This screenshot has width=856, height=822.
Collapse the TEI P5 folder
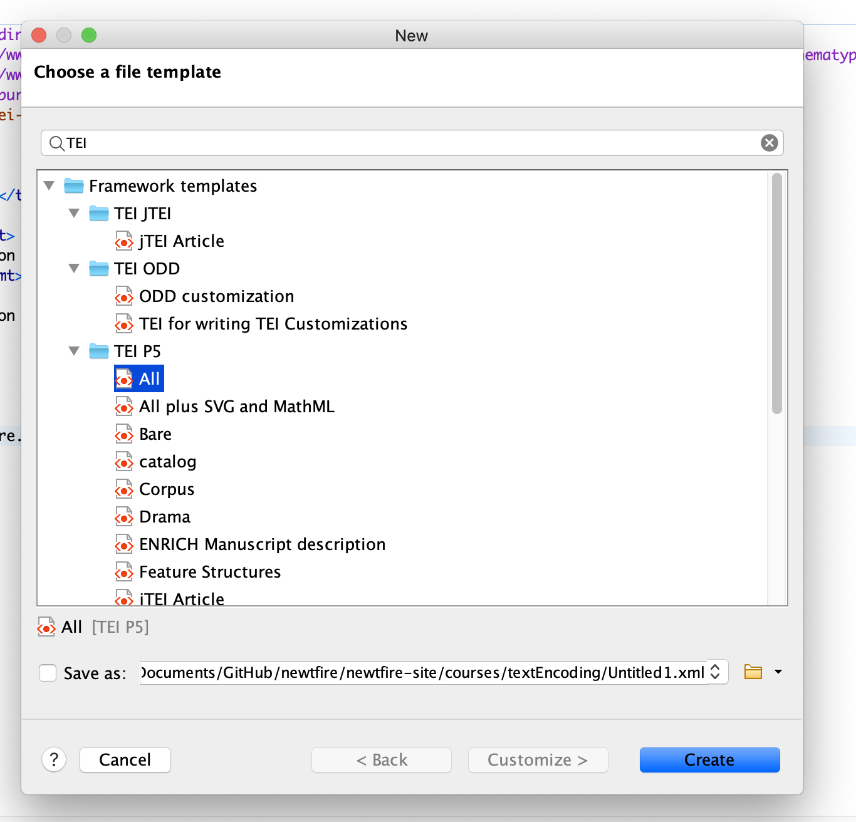[74, 351]
